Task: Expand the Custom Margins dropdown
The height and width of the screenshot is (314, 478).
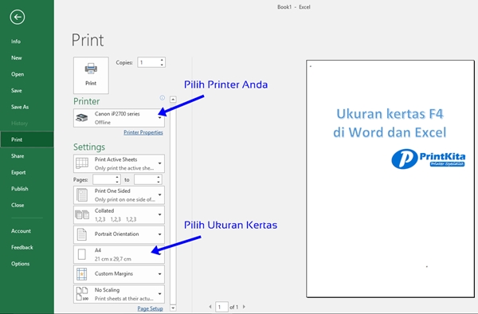Action: point(119,274)
